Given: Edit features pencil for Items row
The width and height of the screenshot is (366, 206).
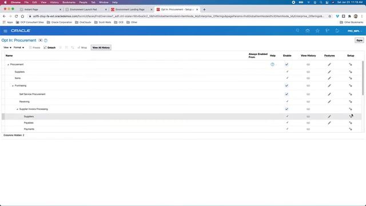Looking at the screenshot, I should (329, 78).
